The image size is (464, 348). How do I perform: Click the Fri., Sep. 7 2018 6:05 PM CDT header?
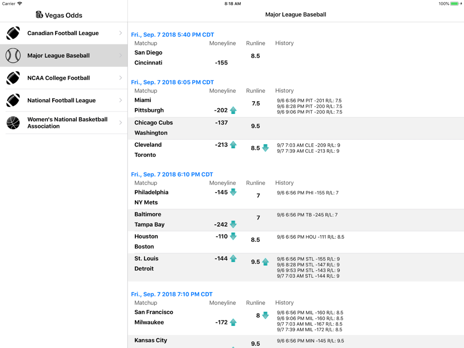[x=172, y=82]
